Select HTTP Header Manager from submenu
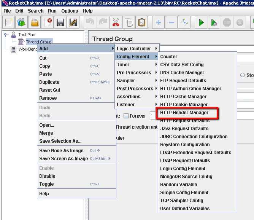 coord(184,113)
